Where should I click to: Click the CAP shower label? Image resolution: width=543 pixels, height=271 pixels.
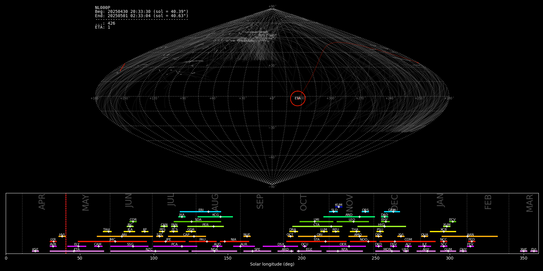186,235
